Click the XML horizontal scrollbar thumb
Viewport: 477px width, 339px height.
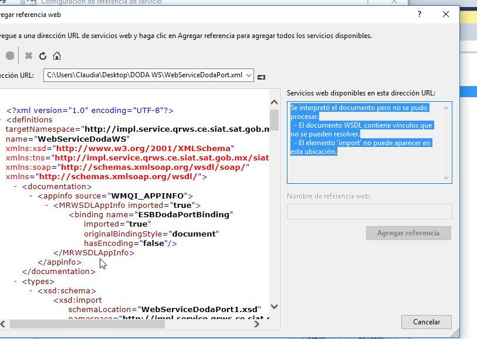coord(87,324)
